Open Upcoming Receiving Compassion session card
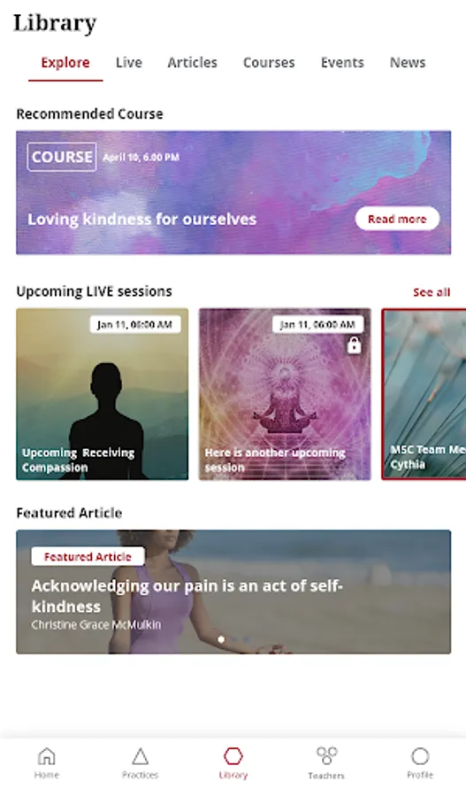Image resolution: width=466 pixels, height=797 pixels. pos(102,394)
